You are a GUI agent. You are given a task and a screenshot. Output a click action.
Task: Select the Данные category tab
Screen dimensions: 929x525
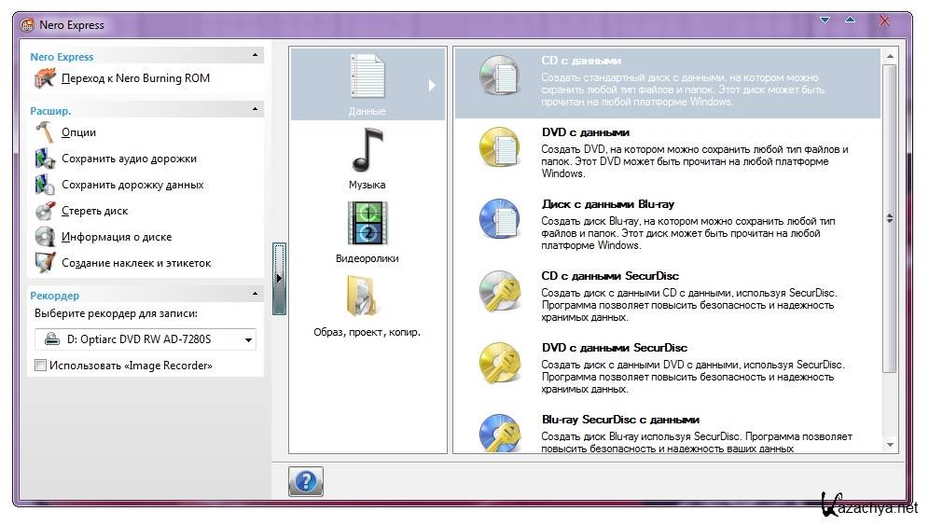[x=367, y=83]
